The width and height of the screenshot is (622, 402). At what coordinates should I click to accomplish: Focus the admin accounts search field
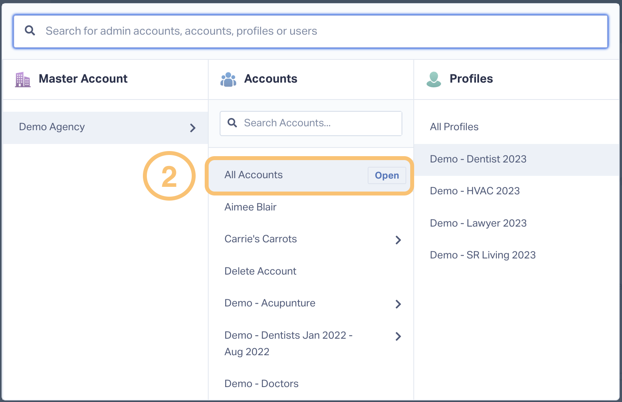[311, 31]
